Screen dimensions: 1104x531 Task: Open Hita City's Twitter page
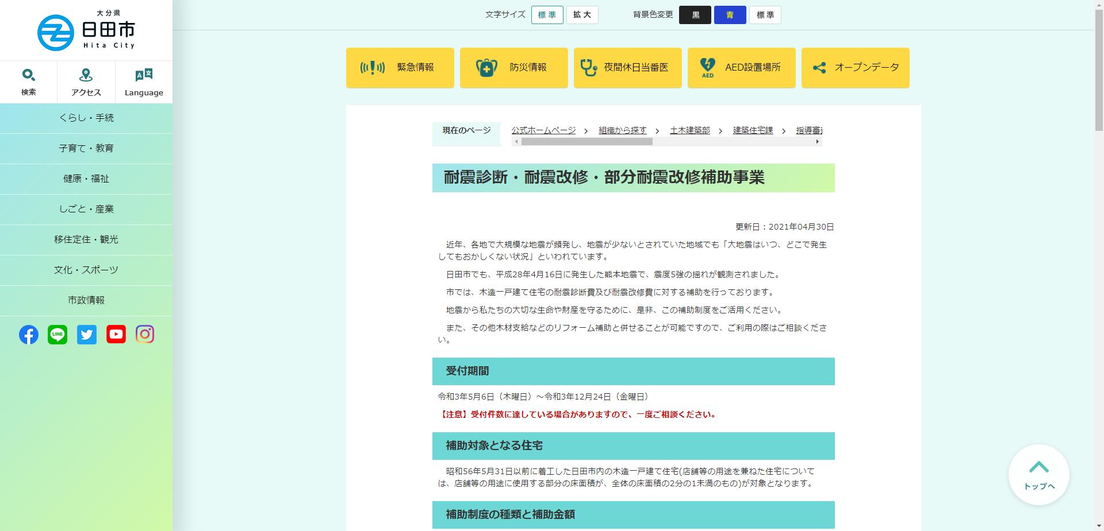click(87, 335)
